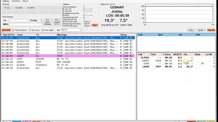This screenshot has width=218, height=122.
Task: Select the GreenCube telemetry row at 11:48:03
Action: [x=68, y=53]
